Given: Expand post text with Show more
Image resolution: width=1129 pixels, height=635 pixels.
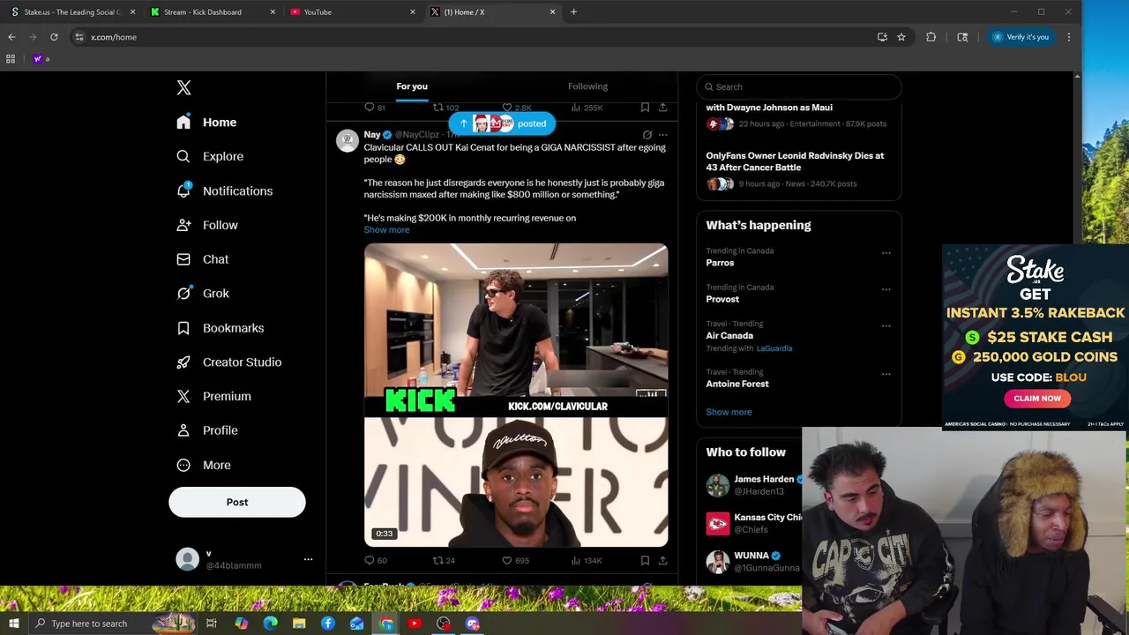Looking at the screenshot, I should 386,229.
